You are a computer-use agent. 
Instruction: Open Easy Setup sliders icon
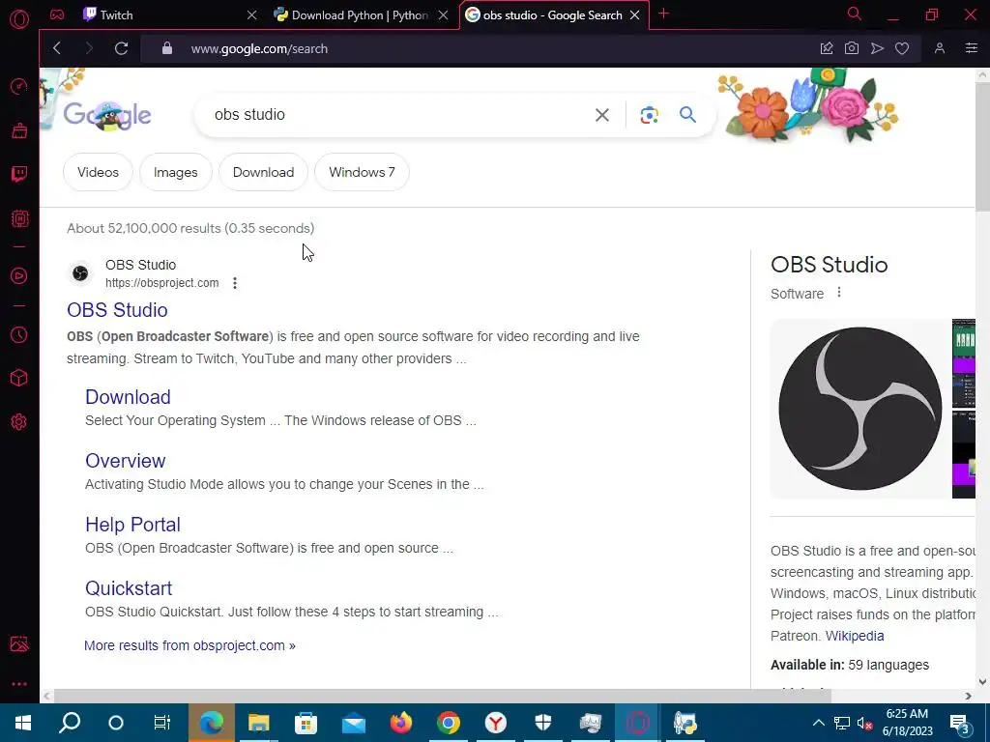point(972,48)
